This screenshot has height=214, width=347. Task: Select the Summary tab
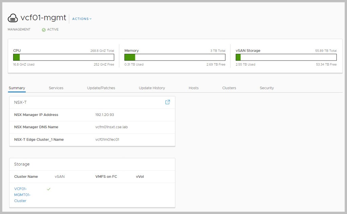[17, 88]
